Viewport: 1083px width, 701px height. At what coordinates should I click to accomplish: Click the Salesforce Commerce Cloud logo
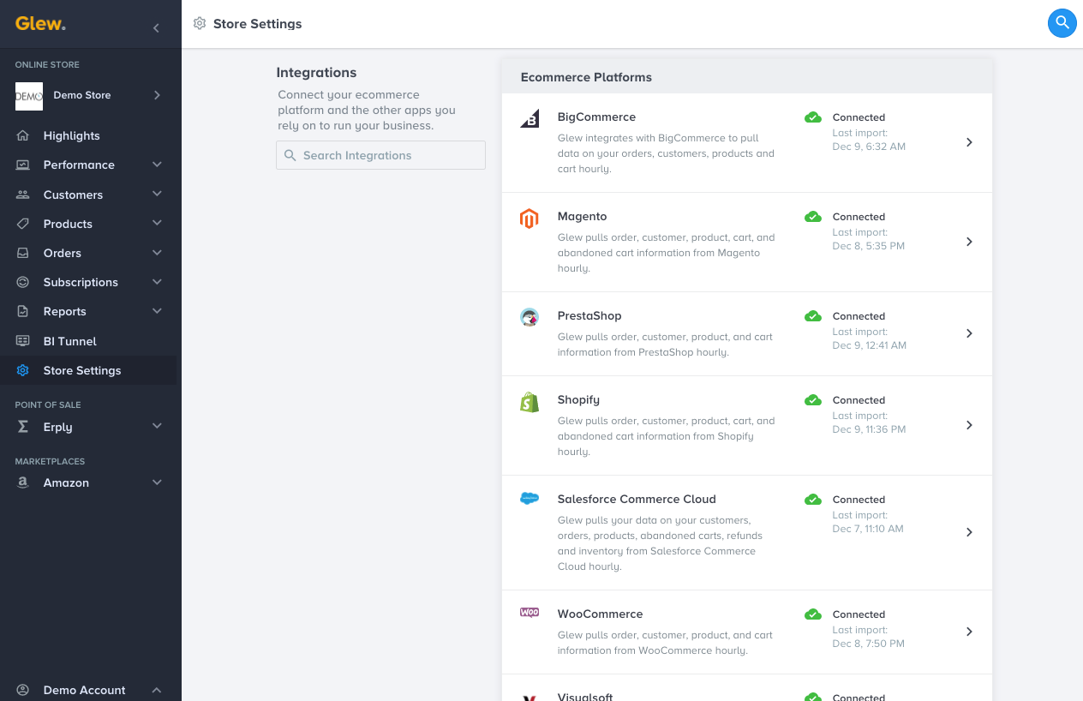tap(530, 499)
